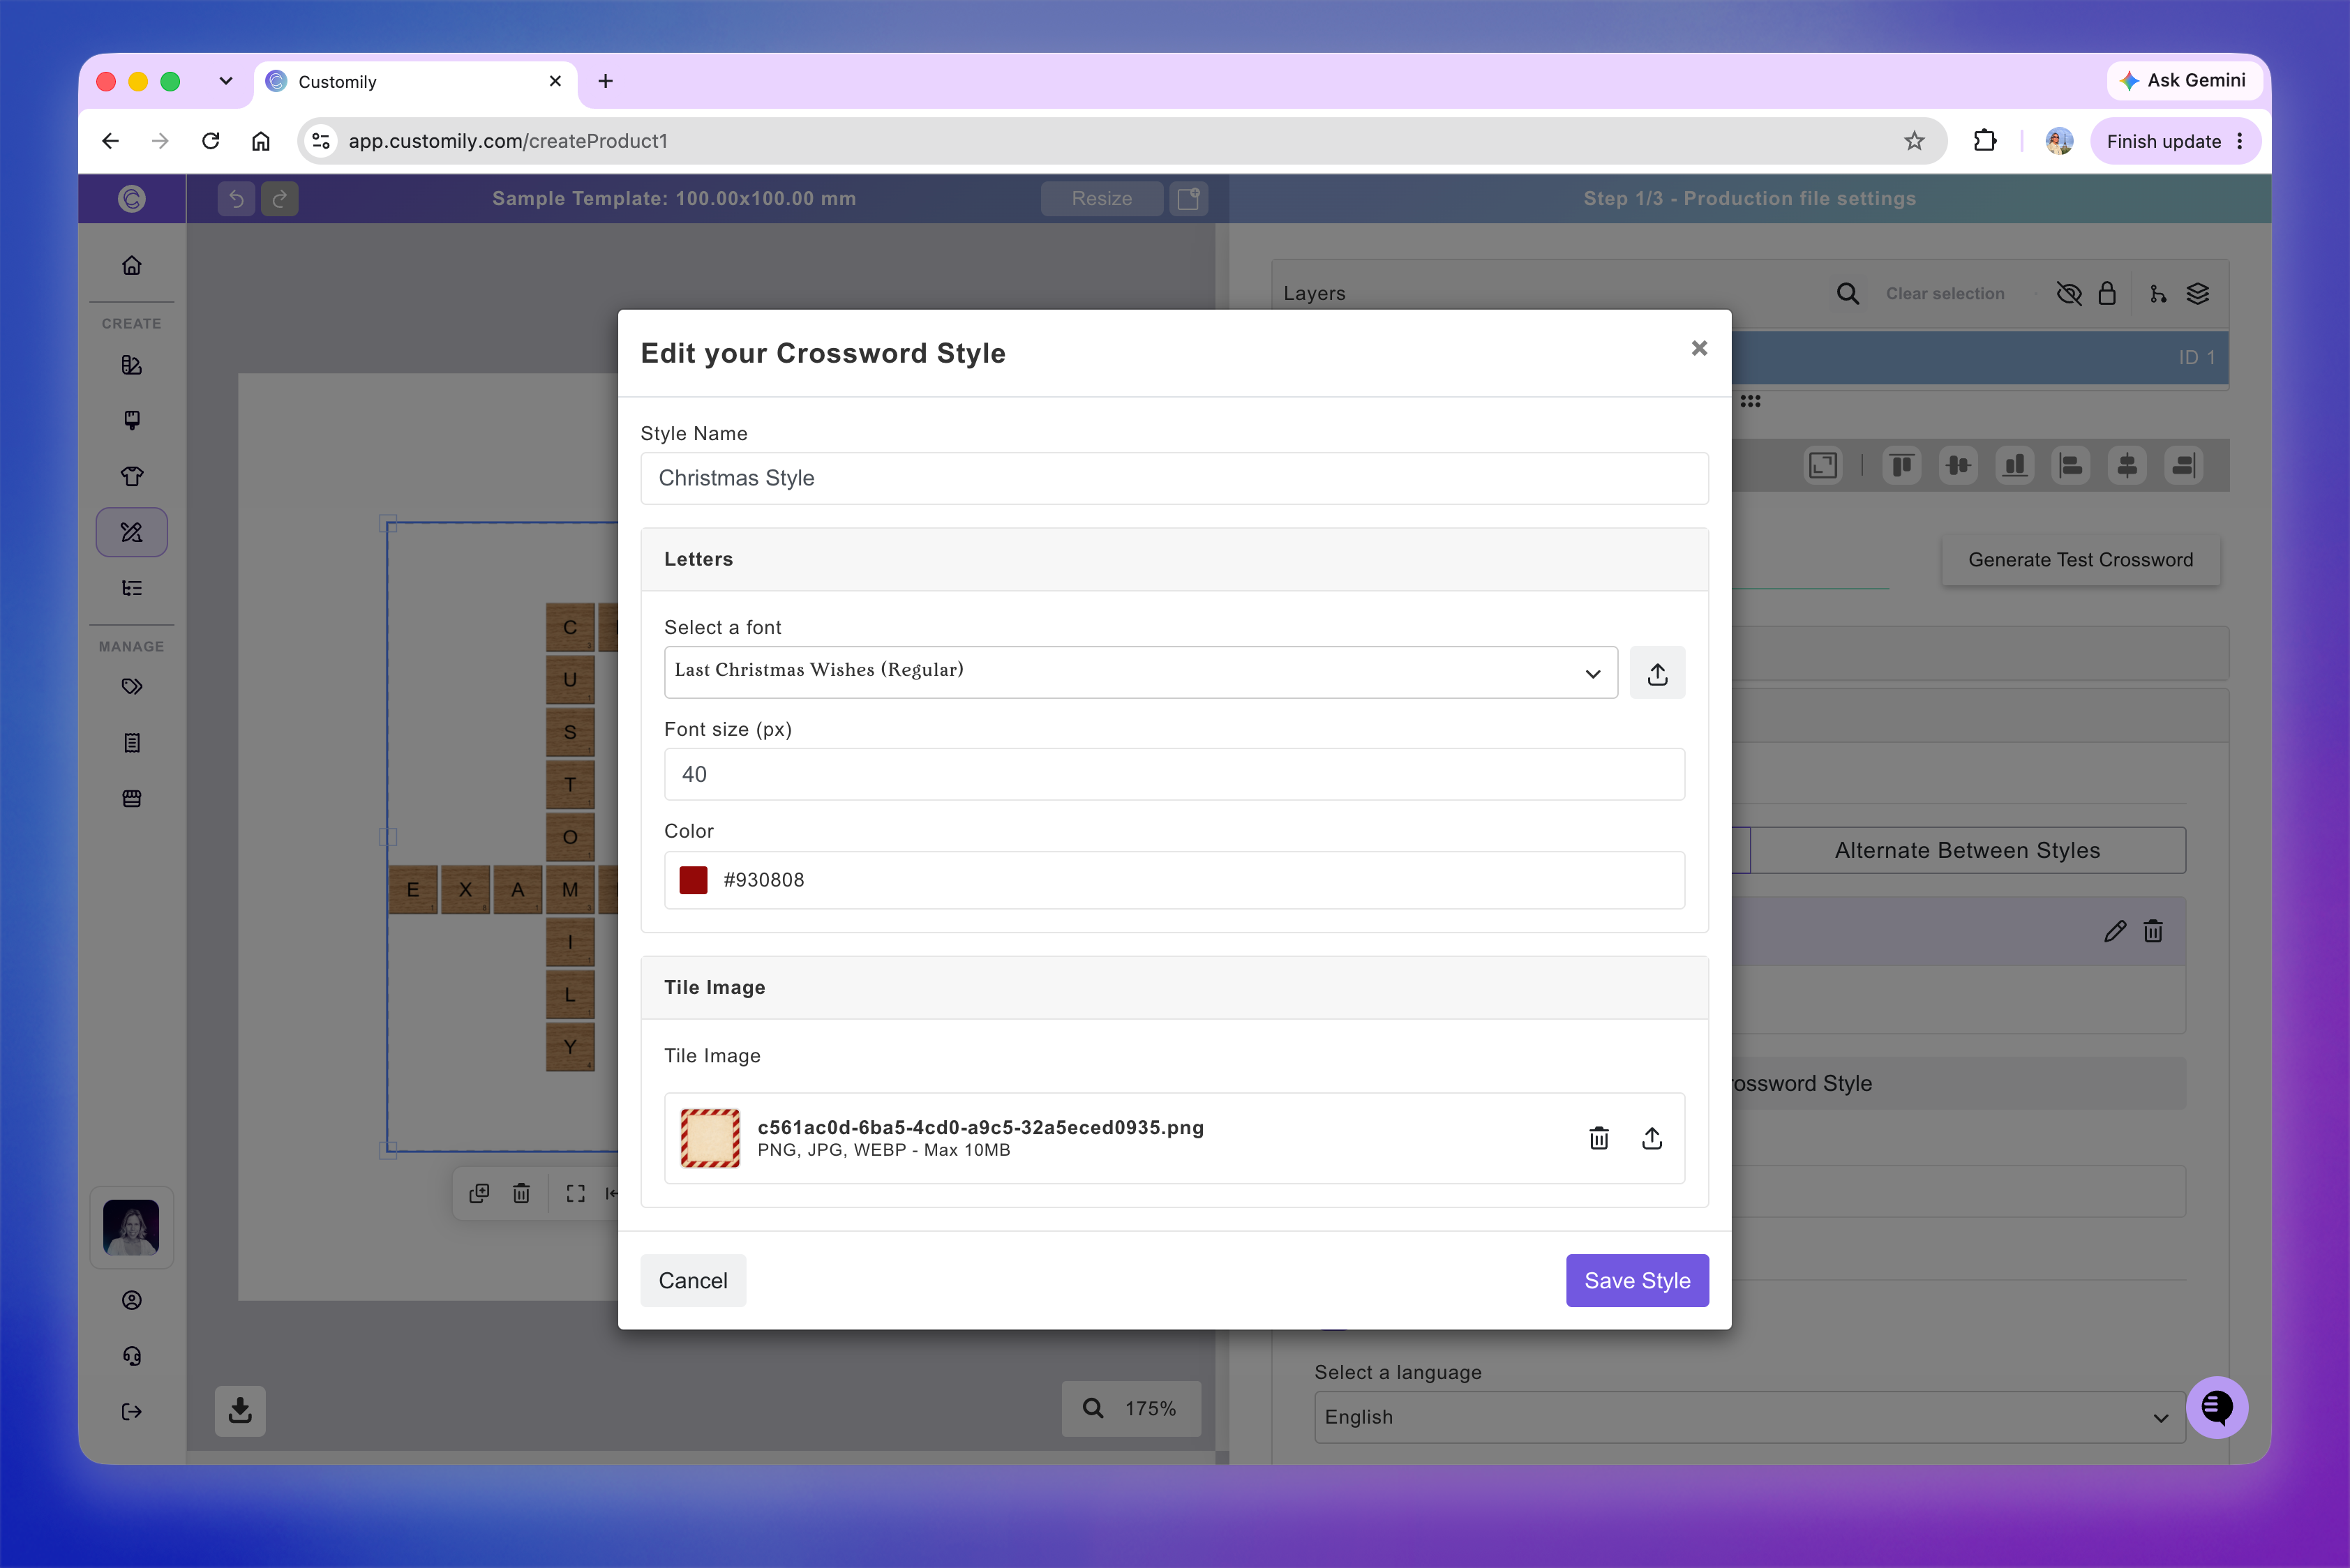This screenshot has height=1568, width=2350.
Task: Click the stacked layers icon in Layers panel
Action: coord(2197,293)
